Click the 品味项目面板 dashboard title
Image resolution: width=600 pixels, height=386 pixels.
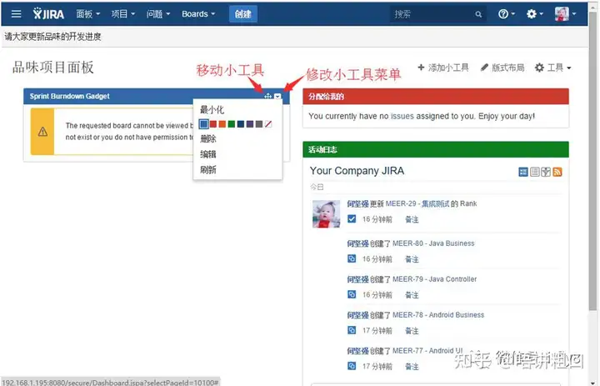52,68
